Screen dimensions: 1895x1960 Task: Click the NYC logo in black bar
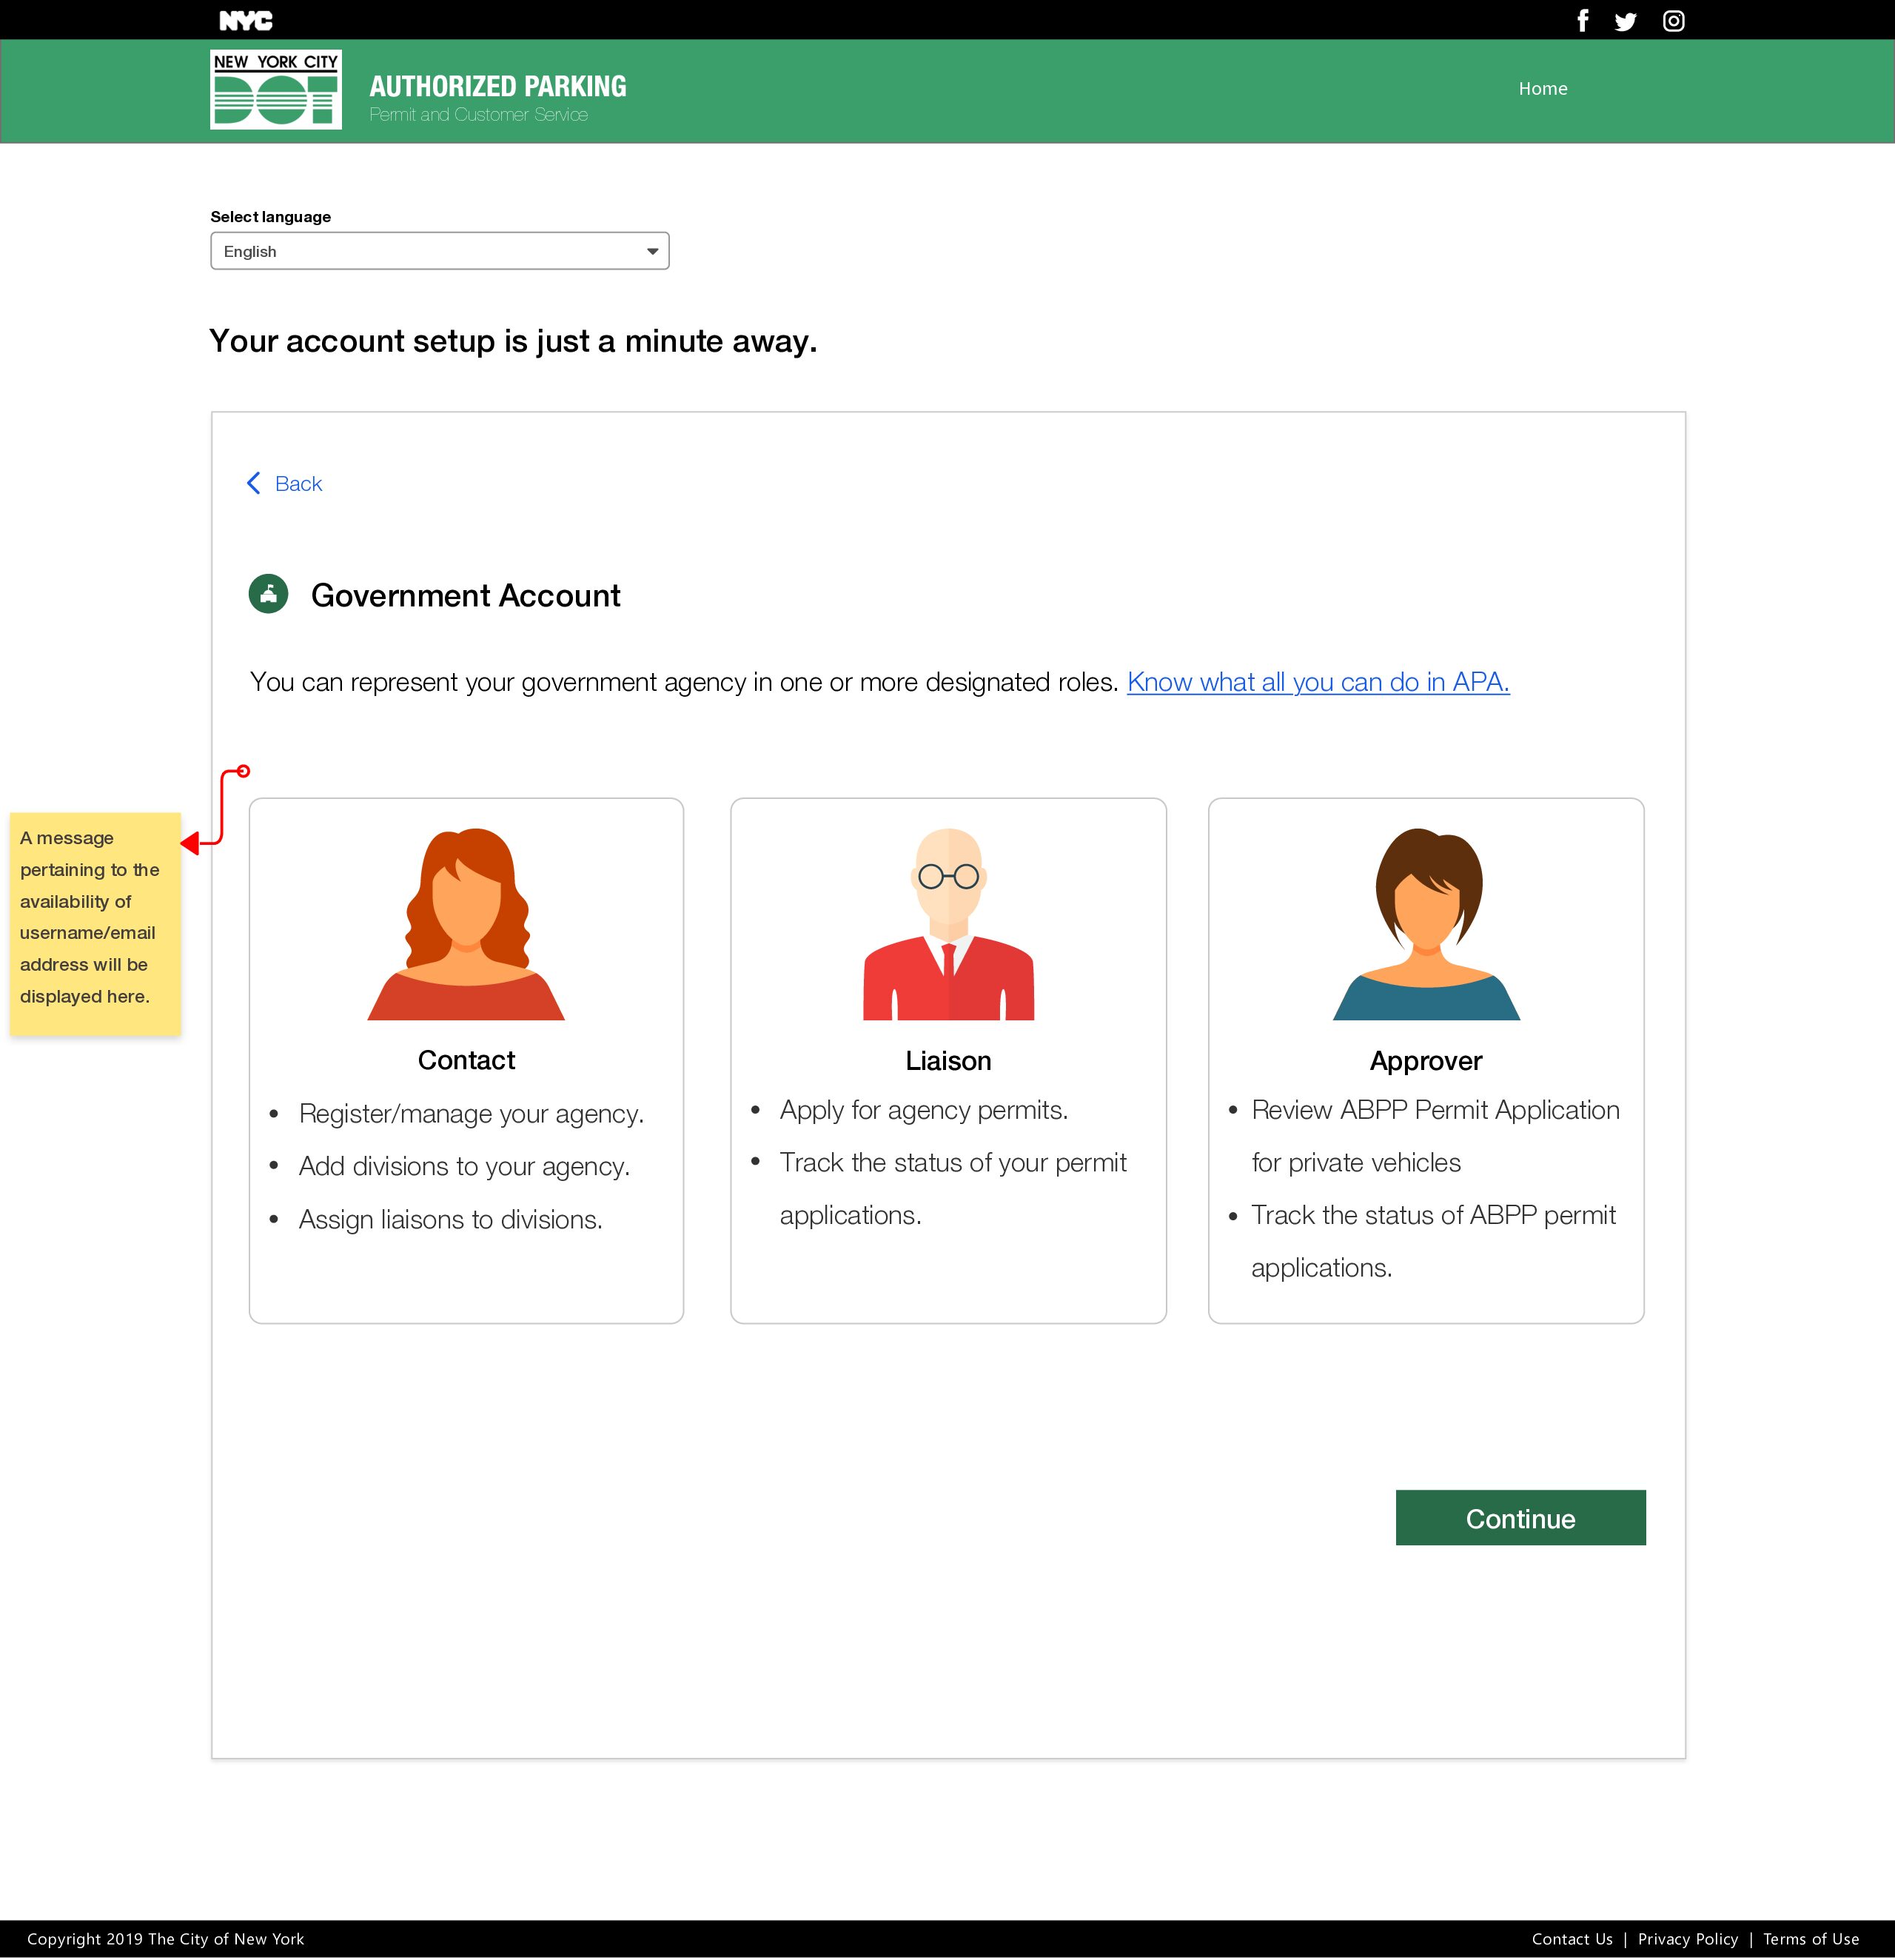coord(246,21)
